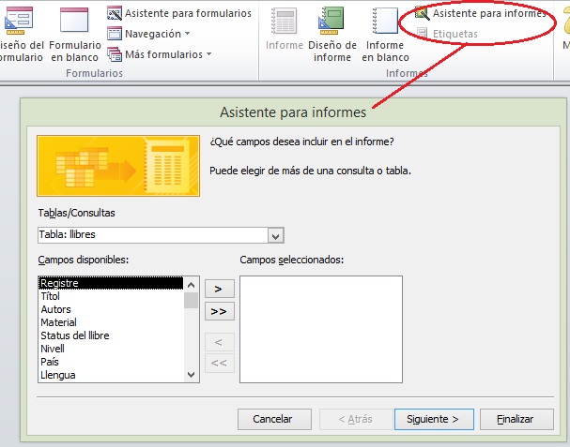The image size is (570, 447).
Task: Click the Etiquetas ribbon button
Action: pyautogui.click(x=447, y=34)
